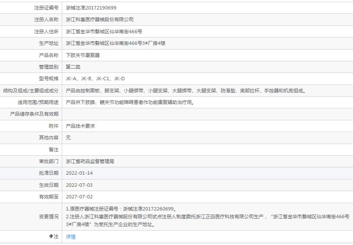Click the 生效日期 label
Image resolution: width=353 pixels, height=245 pixels.
[49, 185]
